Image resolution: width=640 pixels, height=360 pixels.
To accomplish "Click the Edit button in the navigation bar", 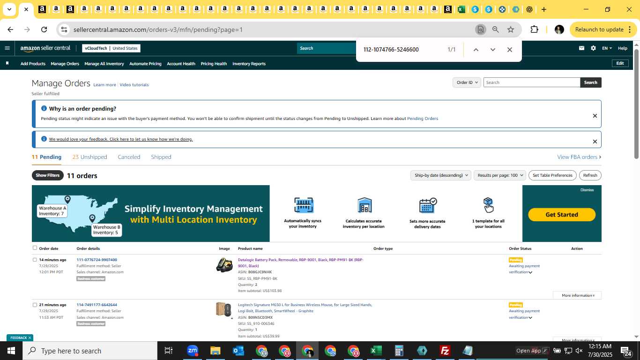I will pos(620,63).
